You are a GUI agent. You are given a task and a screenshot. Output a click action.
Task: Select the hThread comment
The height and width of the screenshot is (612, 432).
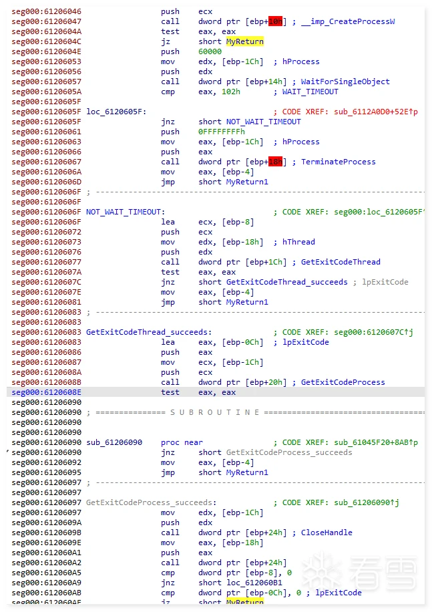298,242
